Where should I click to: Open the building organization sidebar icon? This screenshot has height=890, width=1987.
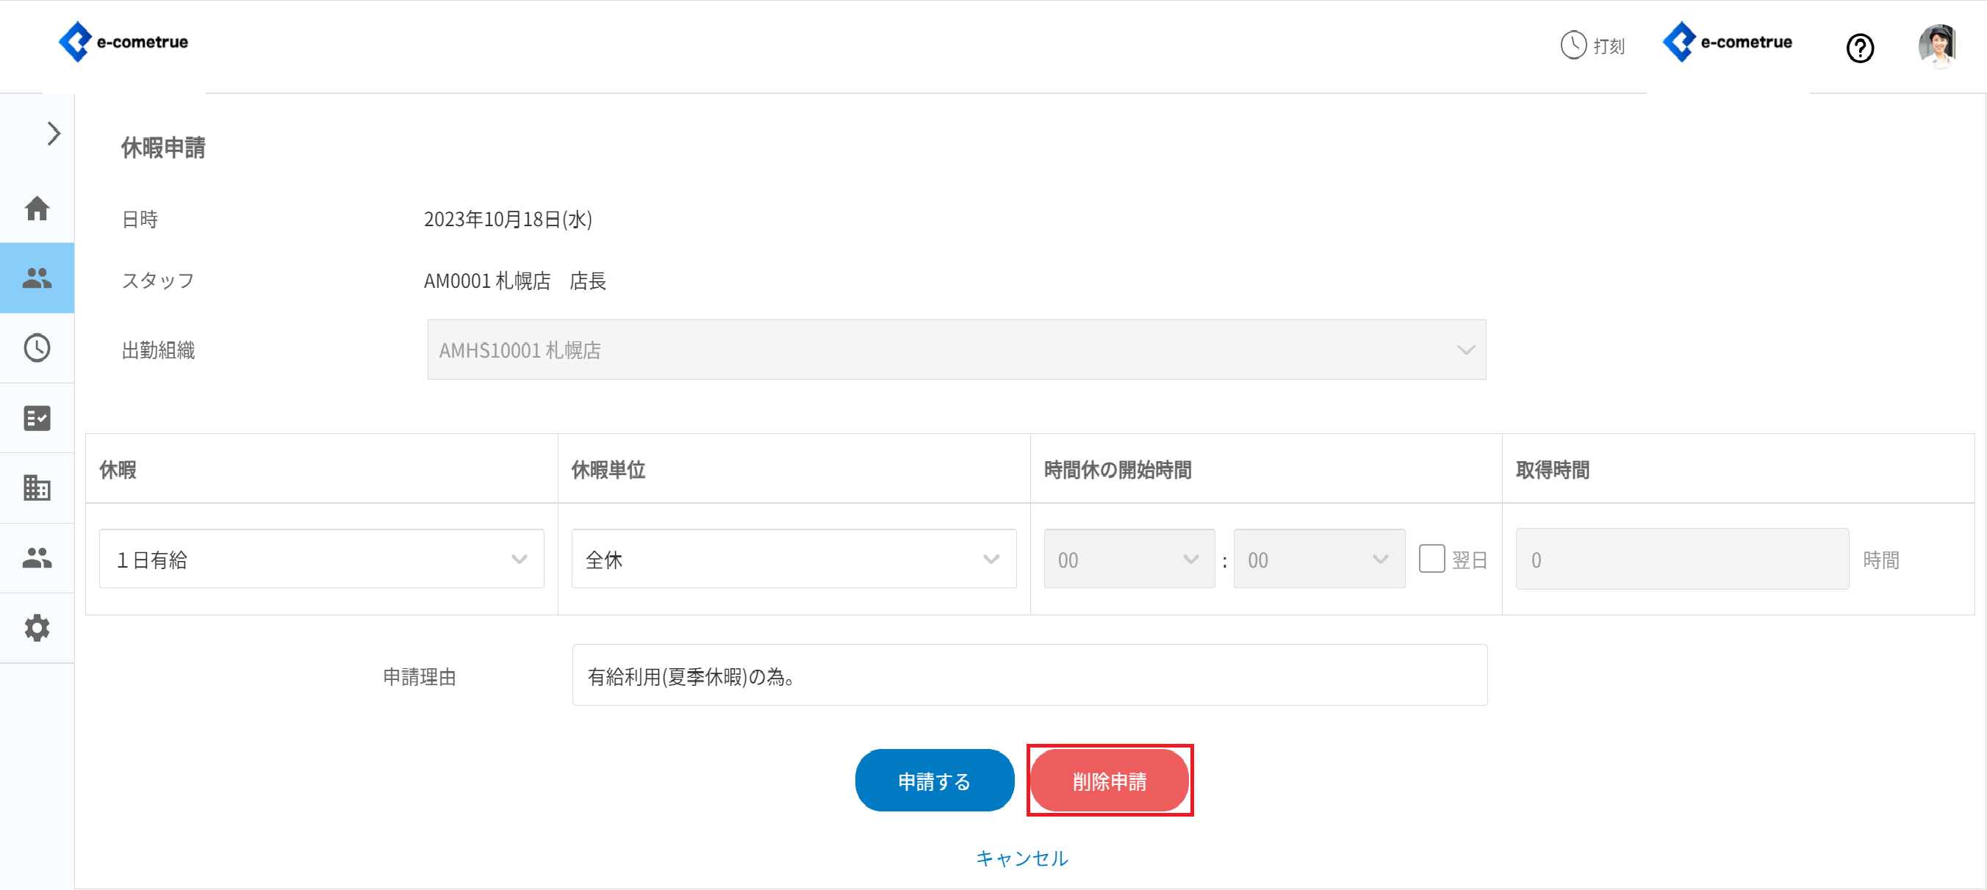37,488
